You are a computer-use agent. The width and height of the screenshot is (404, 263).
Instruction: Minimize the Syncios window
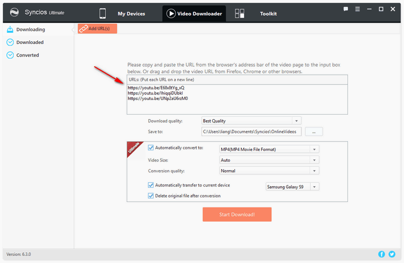[x=369, y=9]
